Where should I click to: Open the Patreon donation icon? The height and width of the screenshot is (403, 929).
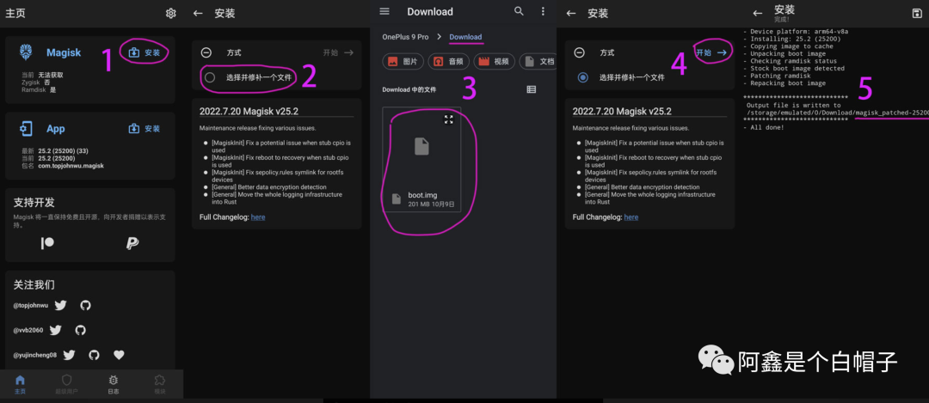pyautogui.click(x=47, y=243)
